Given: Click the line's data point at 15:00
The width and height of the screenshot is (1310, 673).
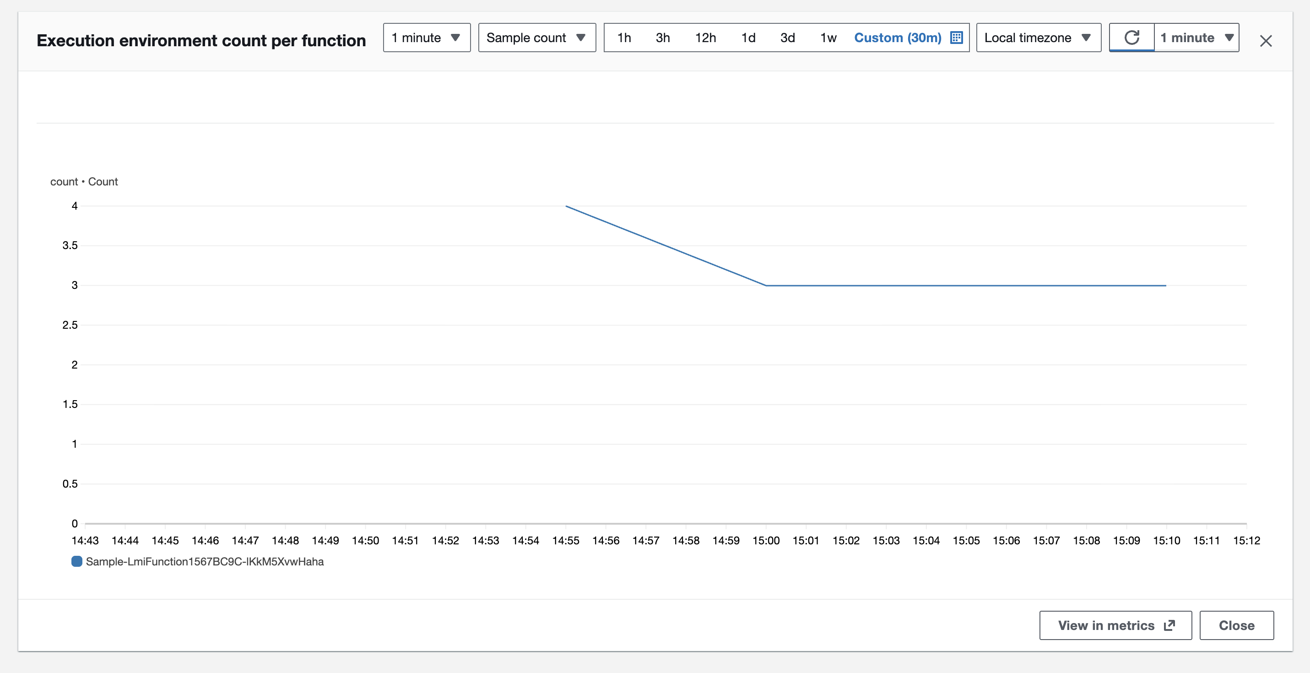Looking at the screenshot, I should coord(766,285).
